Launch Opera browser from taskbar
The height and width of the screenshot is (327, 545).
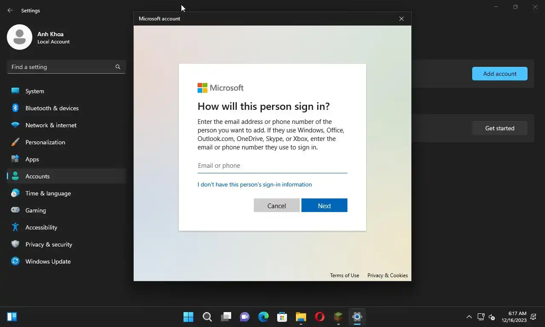pos(320,317)
